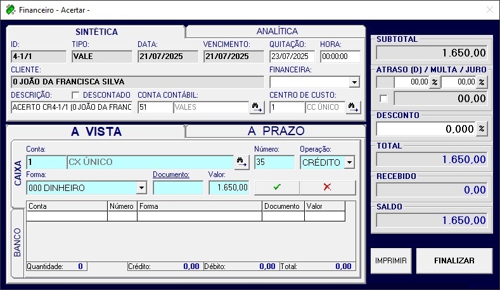Click the Conta Contábil code field 51
Screen dimensions: 500x290
coord(155,107)
